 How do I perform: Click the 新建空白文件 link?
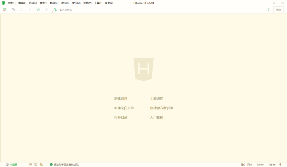pyautogui.click(x=124, y=108)
